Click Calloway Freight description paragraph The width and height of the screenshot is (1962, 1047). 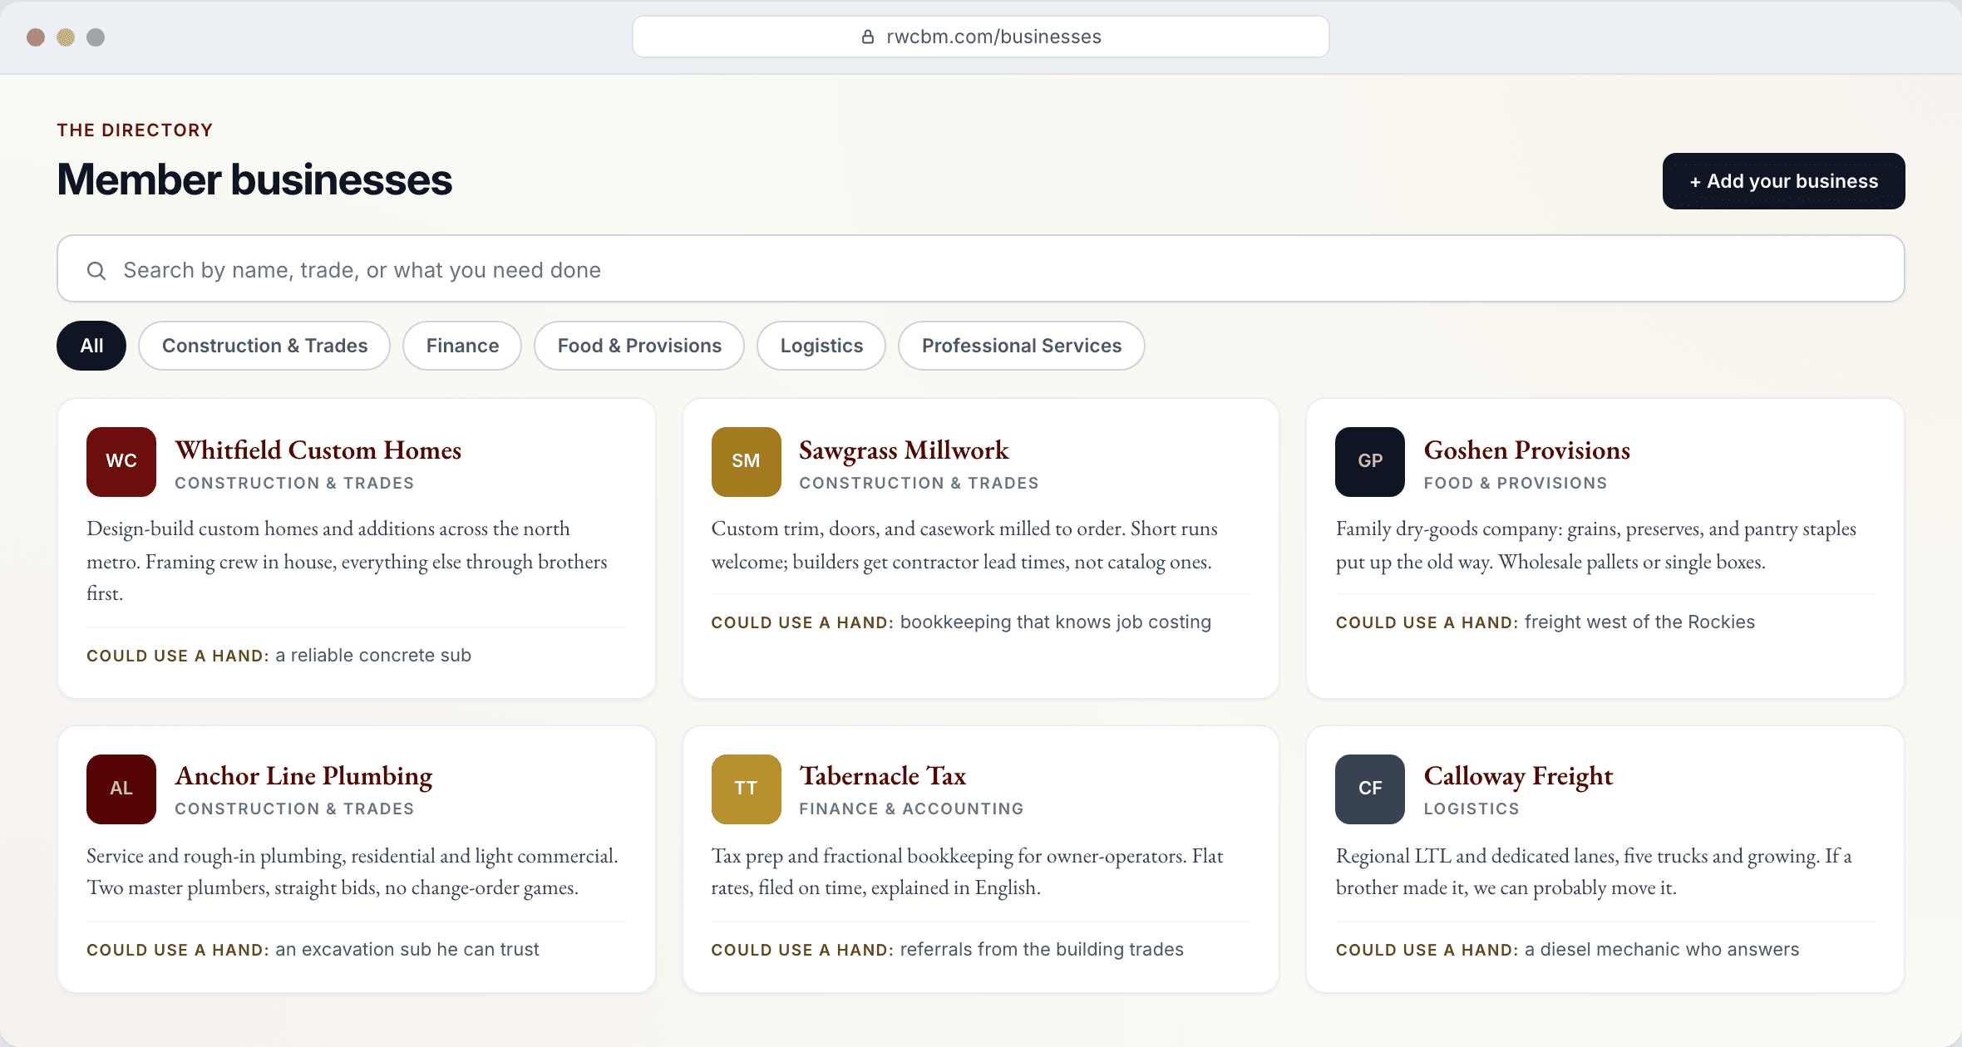[1594, 872]
